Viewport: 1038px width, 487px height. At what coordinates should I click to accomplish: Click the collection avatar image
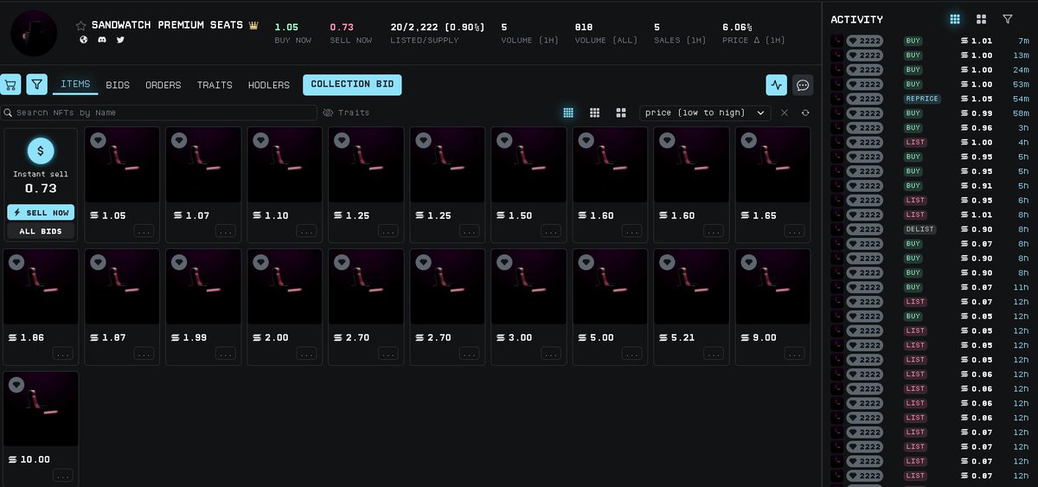[x=34, y=33]
